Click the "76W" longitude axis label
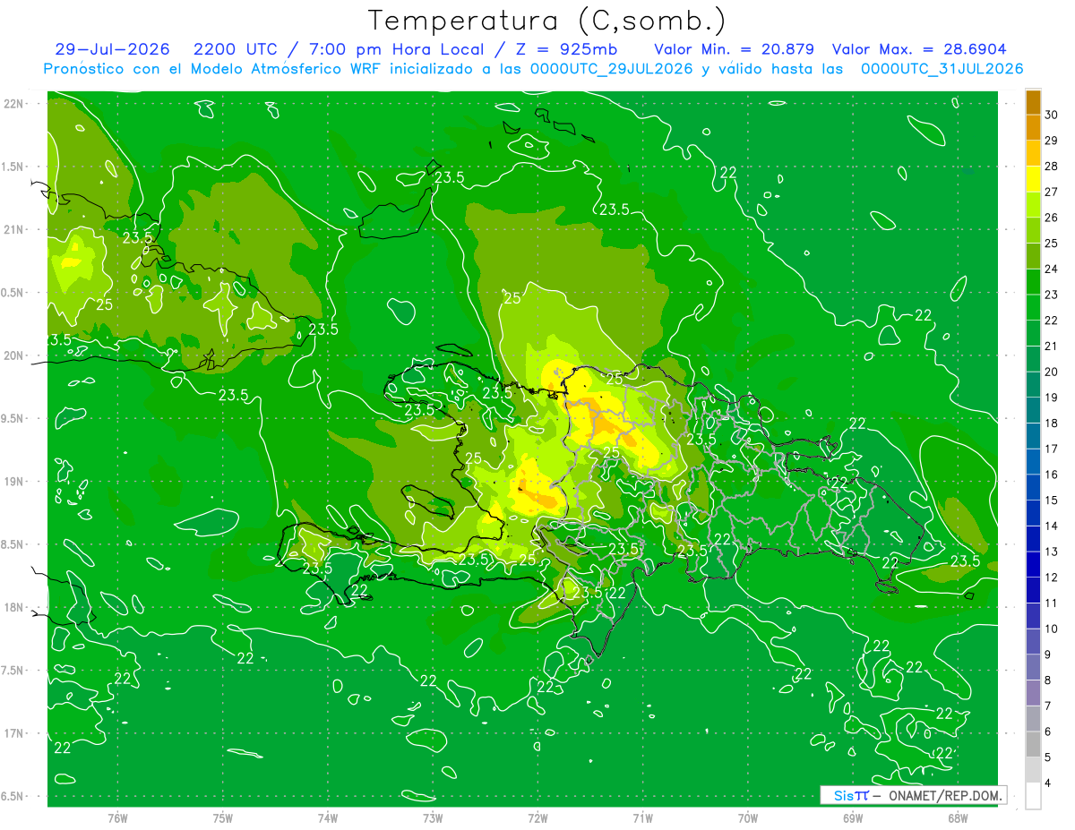This screenshot has height=830, width=1075. click(117, 817)
